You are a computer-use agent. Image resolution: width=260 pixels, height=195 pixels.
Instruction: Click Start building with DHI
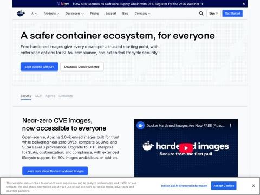tap(40, 67)
